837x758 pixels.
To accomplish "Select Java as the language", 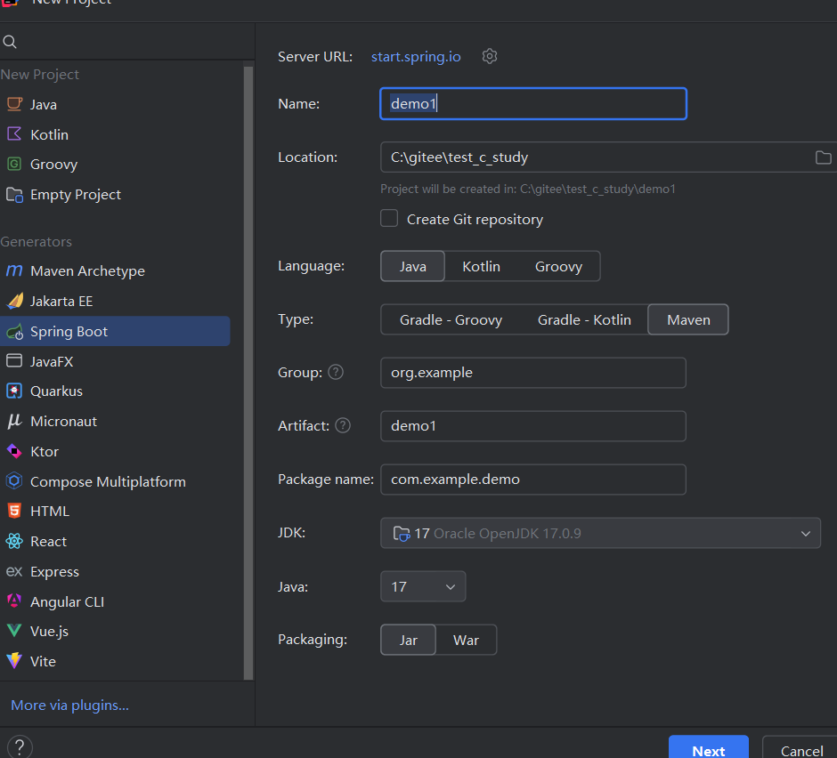I will pos(412,266).
